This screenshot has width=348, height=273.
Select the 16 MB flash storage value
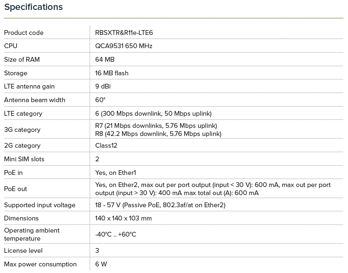coord(112,73)
